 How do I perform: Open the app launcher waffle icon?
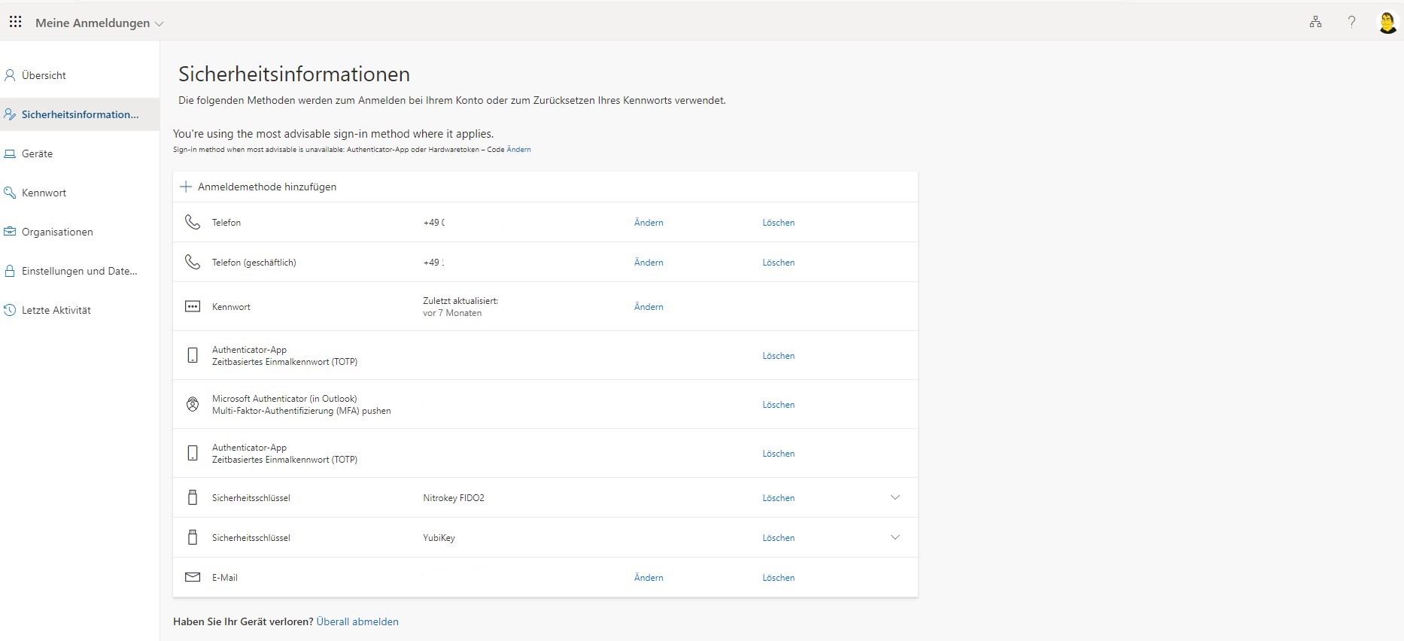[x=15, y=23]
